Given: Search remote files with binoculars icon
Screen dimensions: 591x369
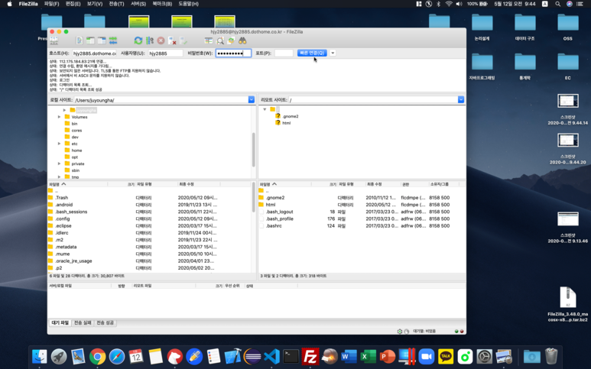Looking at the screenshot, I should 242,40.
